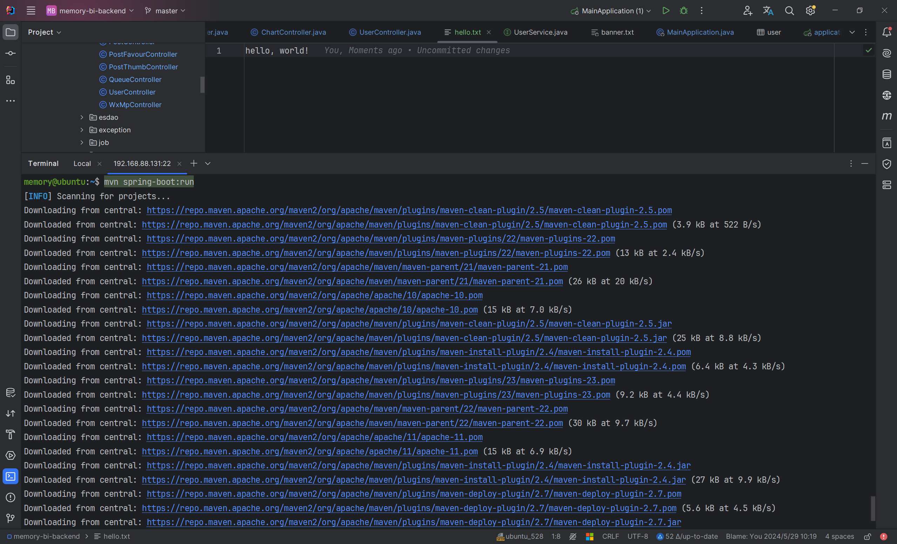The height and width of the screenshot is (544, 897).
Task: Switch to Local terminal tab
Action: (82, 163)
